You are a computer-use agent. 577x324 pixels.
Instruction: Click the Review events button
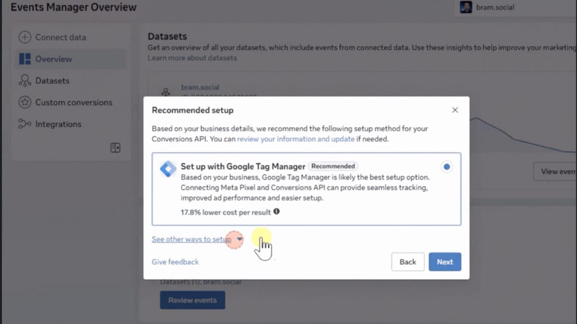click(x=192, y=300)
